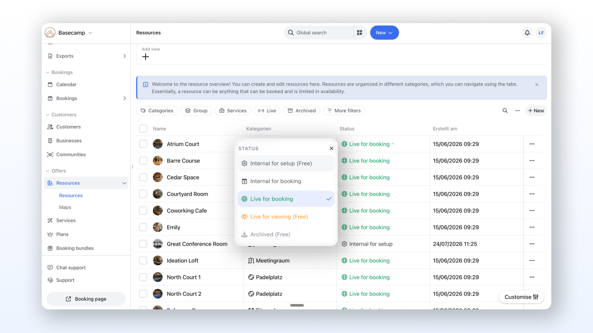Select Internal for booking status option
The height and width of the screenshot is (333, 593).
pyautogui.click(x=286, y=181)
